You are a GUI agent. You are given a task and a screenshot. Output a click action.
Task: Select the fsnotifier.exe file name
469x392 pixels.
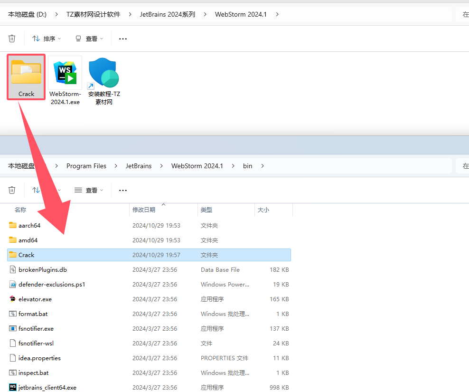coord(36,328)
